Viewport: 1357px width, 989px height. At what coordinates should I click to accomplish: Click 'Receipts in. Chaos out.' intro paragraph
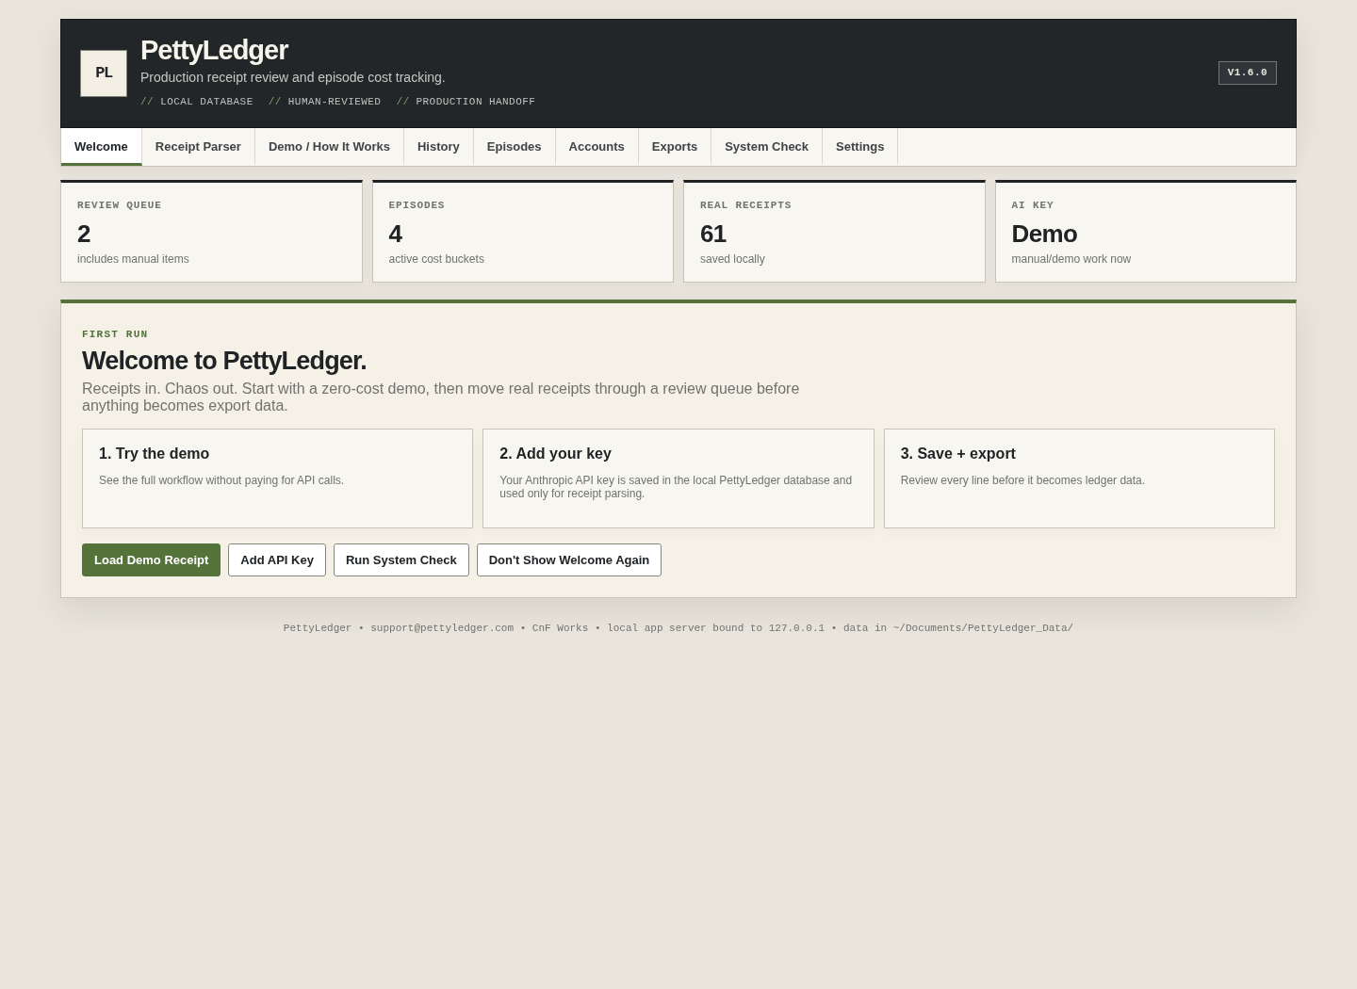pos(441,397)
